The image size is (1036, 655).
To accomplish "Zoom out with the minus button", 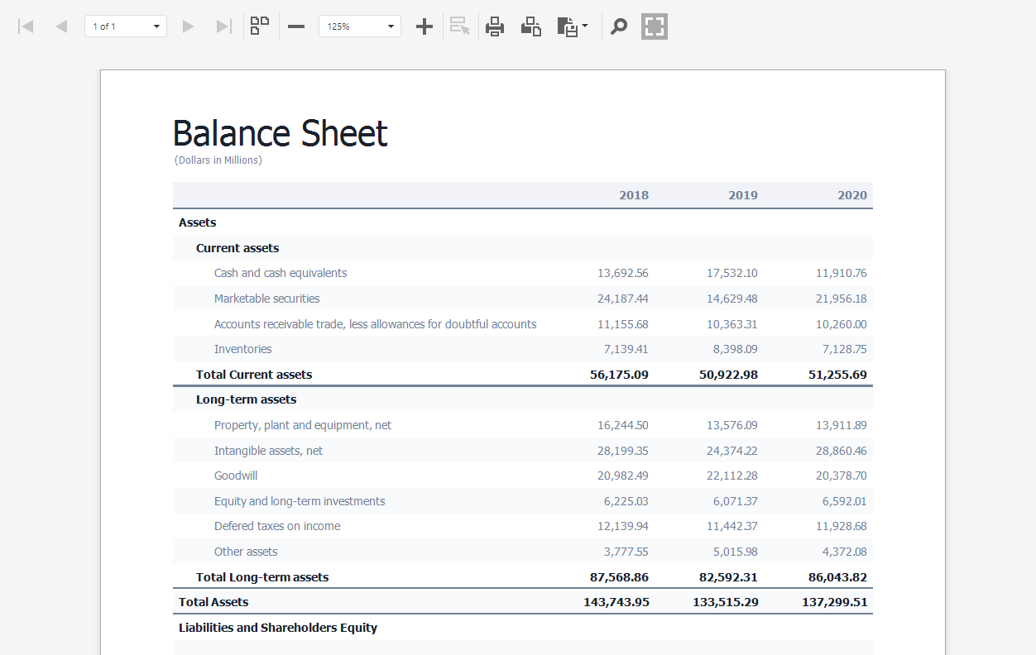I will (296, 26).
